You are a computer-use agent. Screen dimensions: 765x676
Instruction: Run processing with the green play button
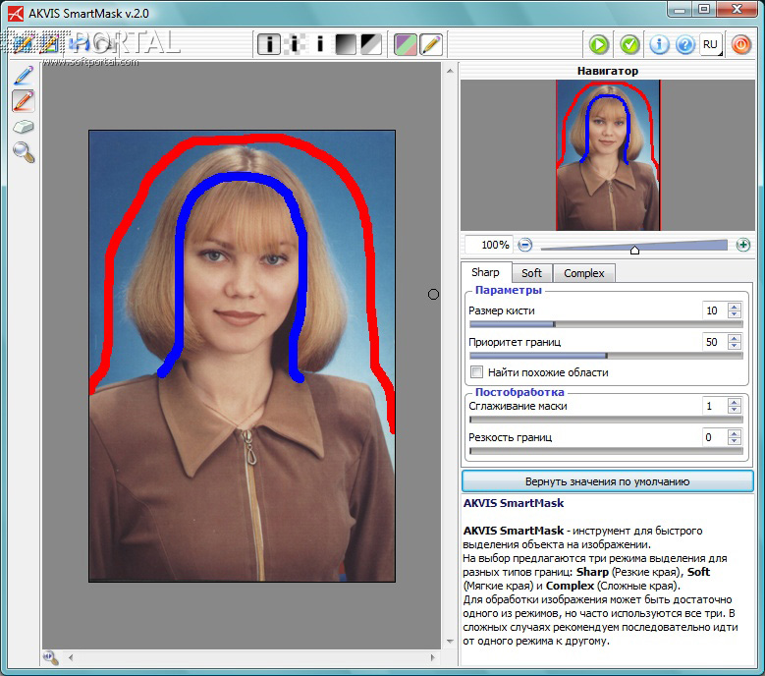[599, 44]
